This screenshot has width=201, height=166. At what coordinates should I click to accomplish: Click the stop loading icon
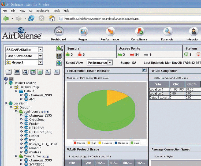[42, 18]
